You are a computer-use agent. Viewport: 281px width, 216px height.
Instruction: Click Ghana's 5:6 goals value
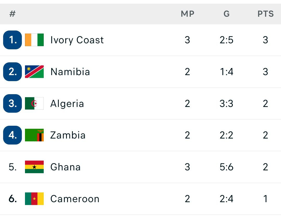coord(227,167)
